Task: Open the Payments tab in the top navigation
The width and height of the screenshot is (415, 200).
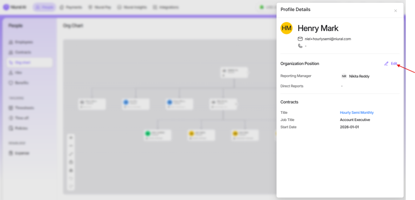Action: [71, 7]
